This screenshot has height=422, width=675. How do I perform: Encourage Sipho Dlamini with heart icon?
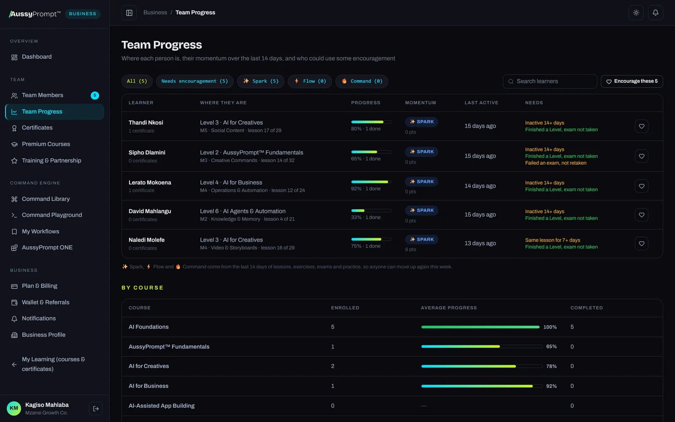point(641,156)
